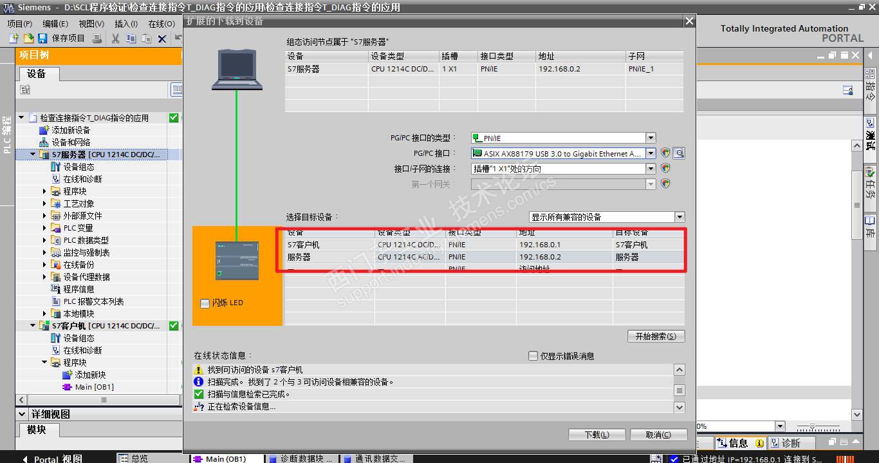Image resolution: width=879 pixels, height=463 pixels.
Task: Click the shield icon next to 接口/子网的连接
Action: pos(665,168)
